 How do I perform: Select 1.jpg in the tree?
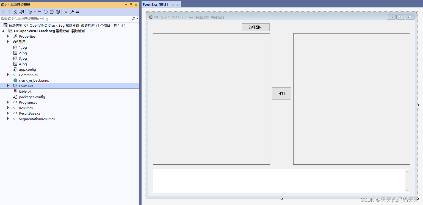(x=23, y=47)
